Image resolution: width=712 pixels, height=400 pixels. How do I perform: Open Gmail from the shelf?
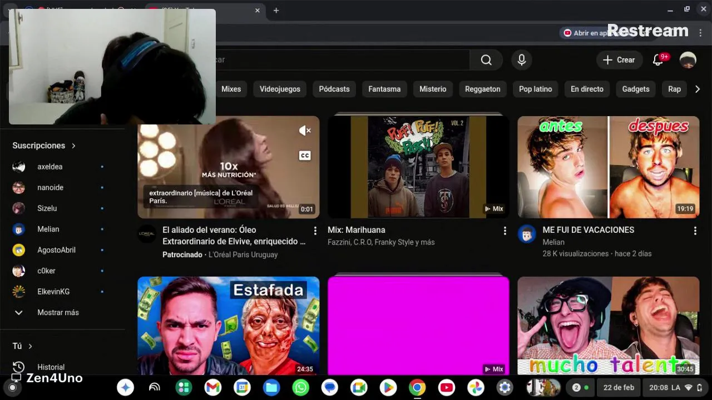[x=213, y=388]
